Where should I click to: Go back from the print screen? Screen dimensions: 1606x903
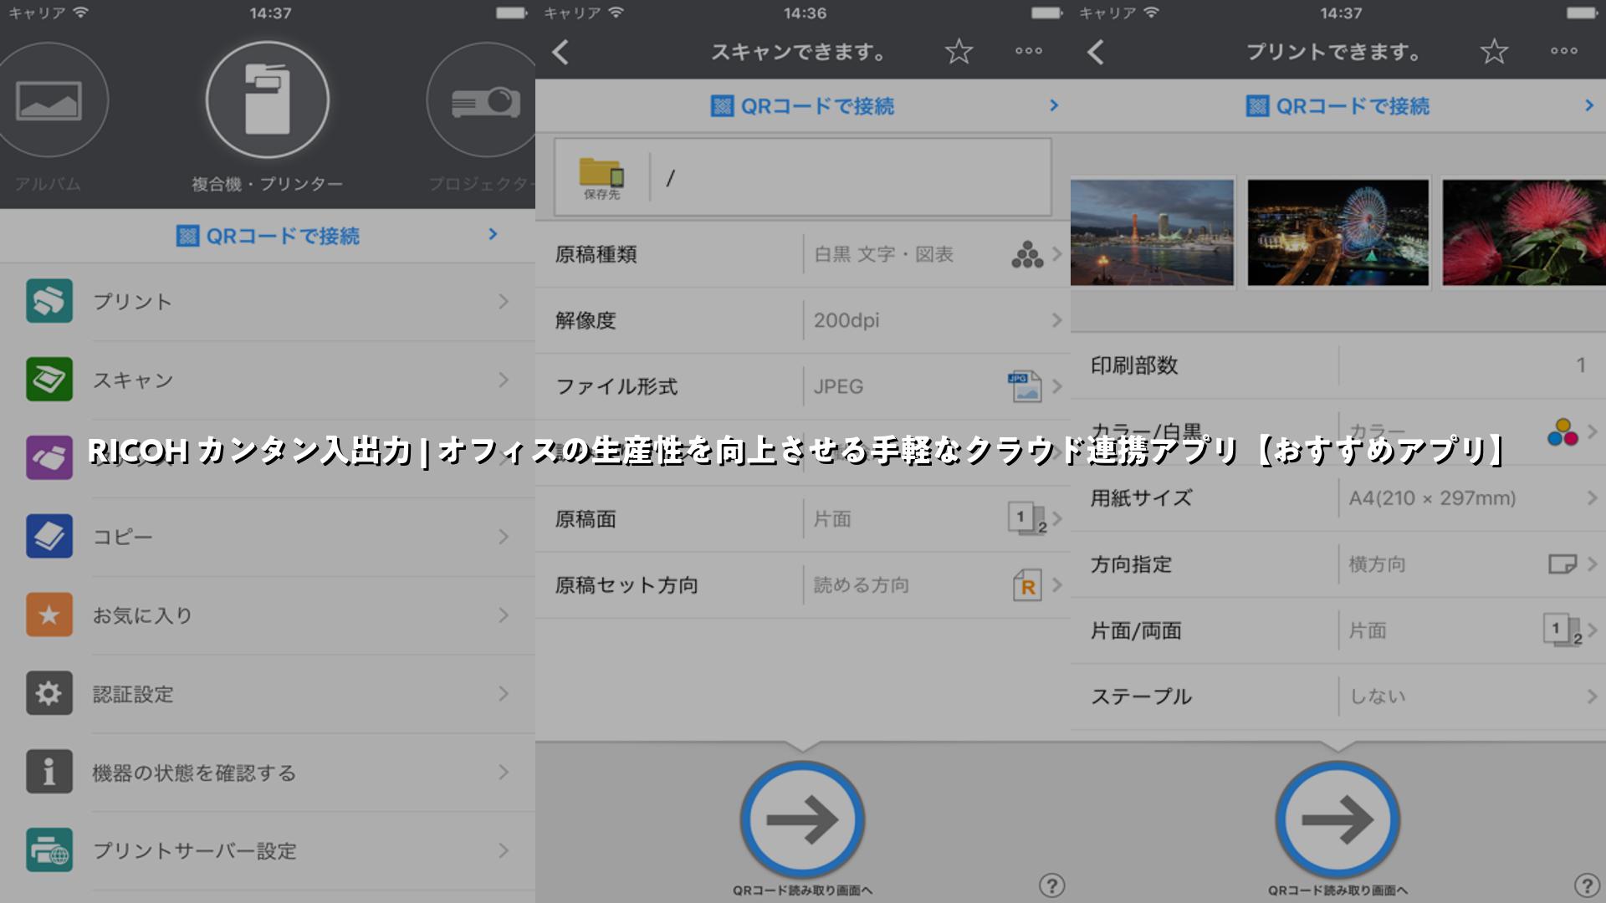(x=1097, y=52)
